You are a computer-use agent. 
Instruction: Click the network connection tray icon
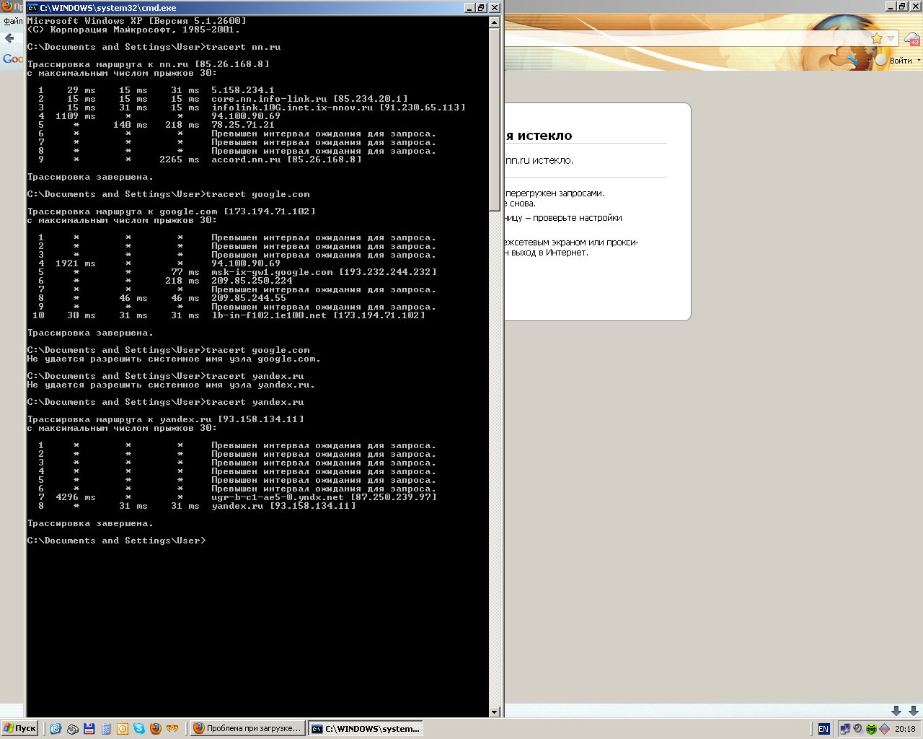point(845,729)
